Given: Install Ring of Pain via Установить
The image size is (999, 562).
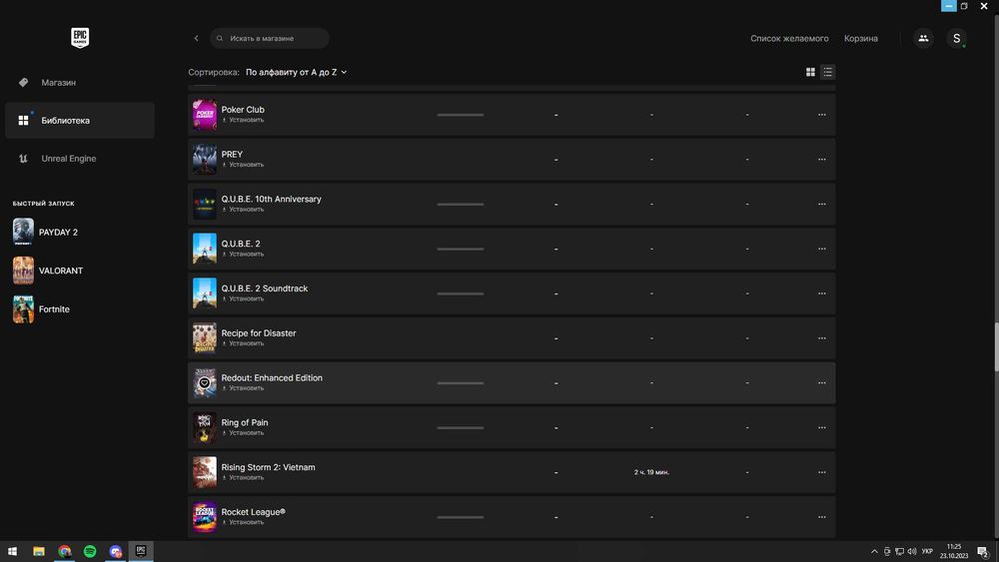Looking at the screenshot, I should click(246, 433).
